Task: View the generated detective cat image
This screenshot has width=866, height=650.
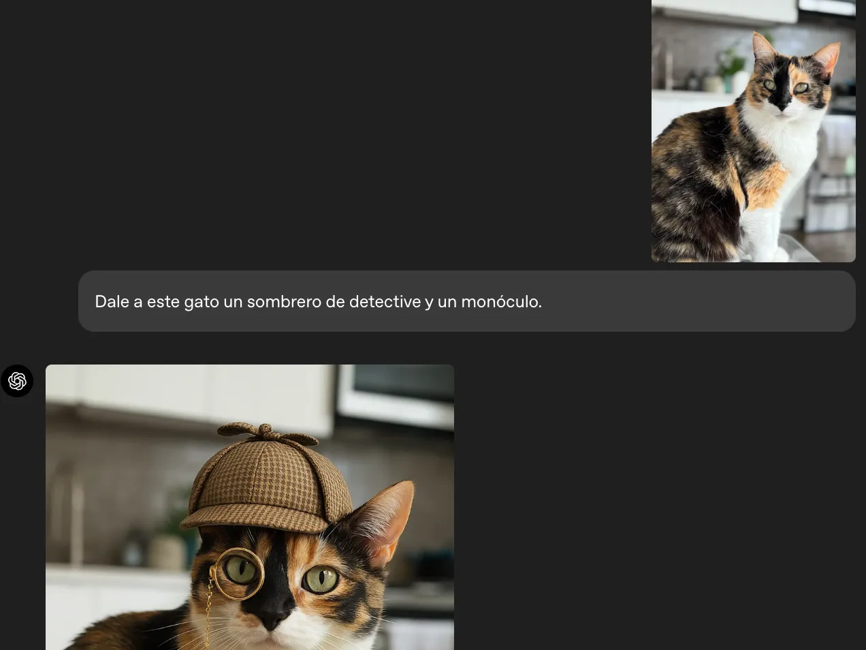Action: [249, 508]
